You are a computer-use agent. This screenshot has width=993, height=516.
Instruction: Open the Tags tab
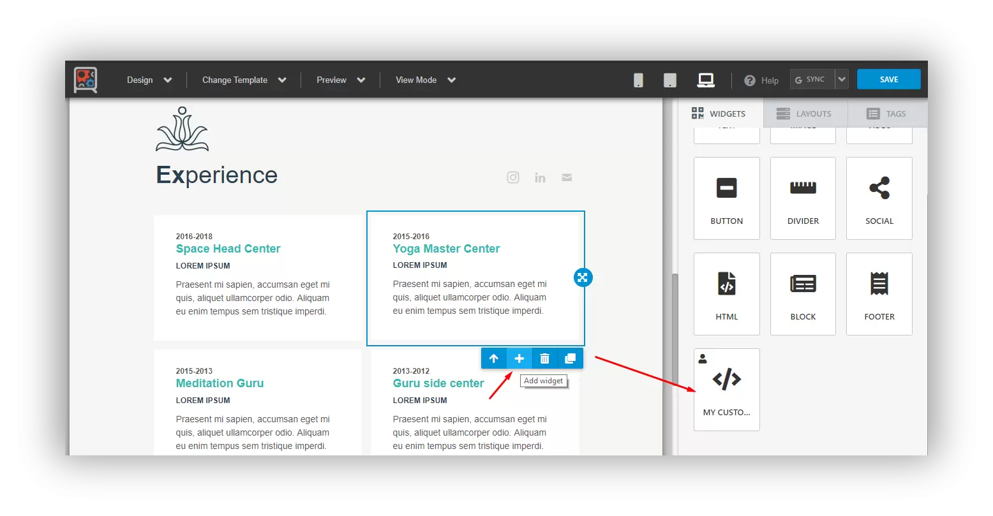coord(886,114)
